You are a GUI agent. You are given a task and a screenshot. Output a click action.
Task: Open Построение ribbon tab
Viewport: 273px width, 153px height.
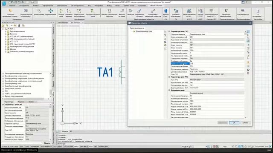click(x=24, y=6)
